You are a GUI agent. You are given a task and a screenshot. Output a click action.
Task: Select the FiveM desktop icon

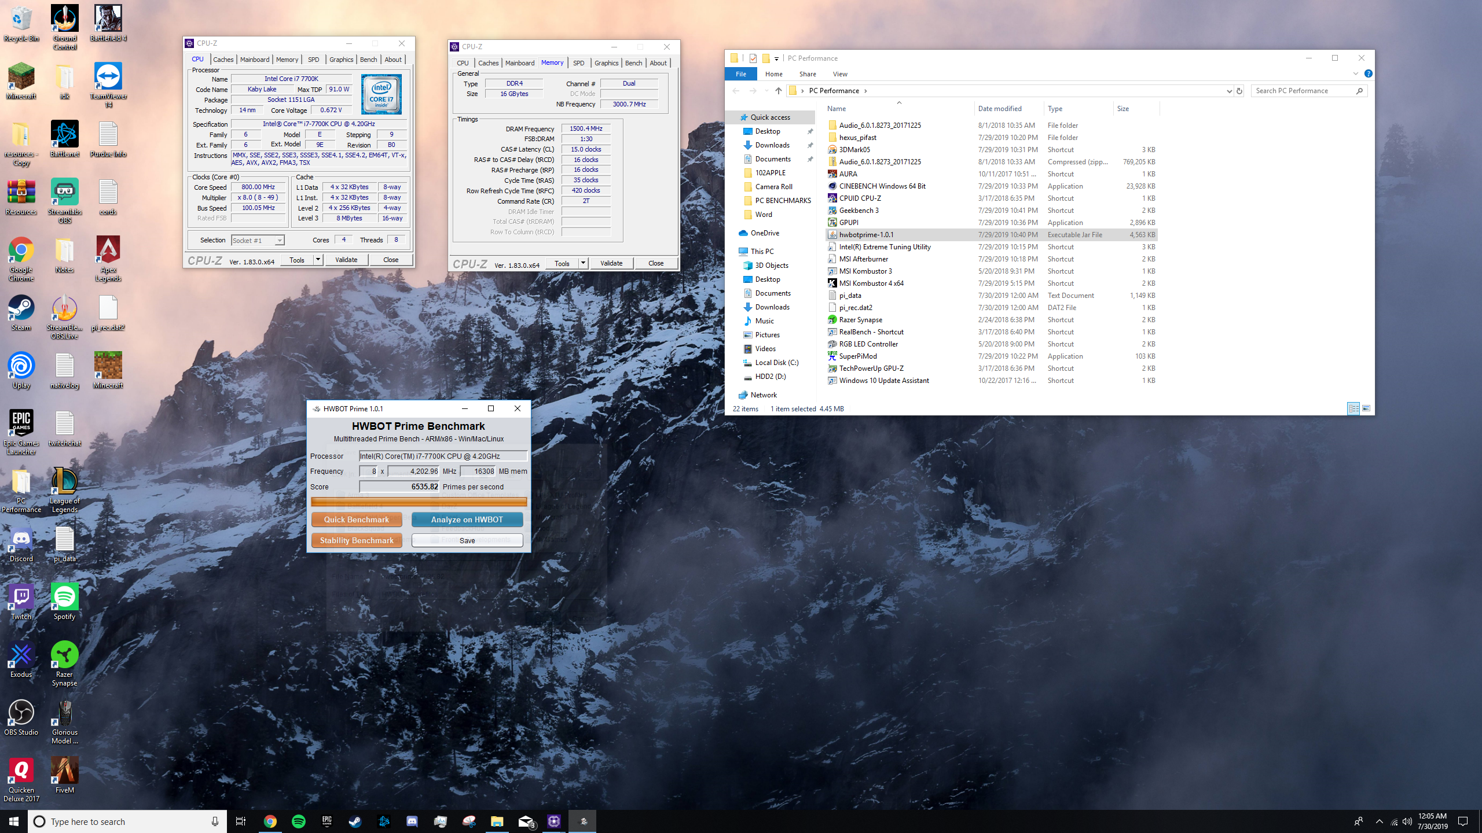pos(64,775)
